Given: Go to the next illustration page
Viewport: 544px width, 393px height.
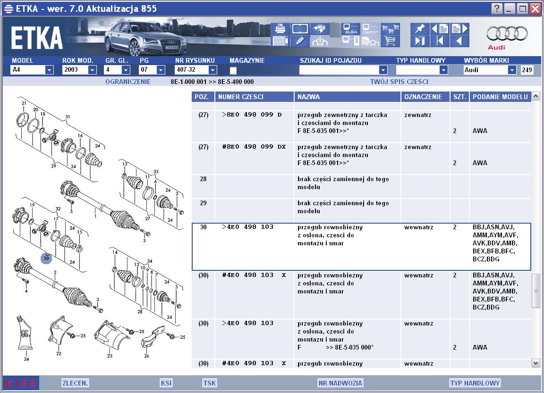Looking at the screenshot, I should click(x=459, y=28).
